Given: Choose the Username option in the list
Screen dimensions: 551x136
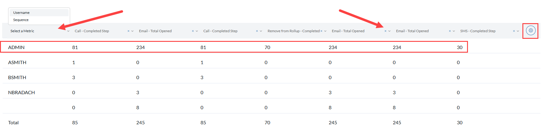Looking at the screenshot, I should pyautogui.click(x=39, y=13).
